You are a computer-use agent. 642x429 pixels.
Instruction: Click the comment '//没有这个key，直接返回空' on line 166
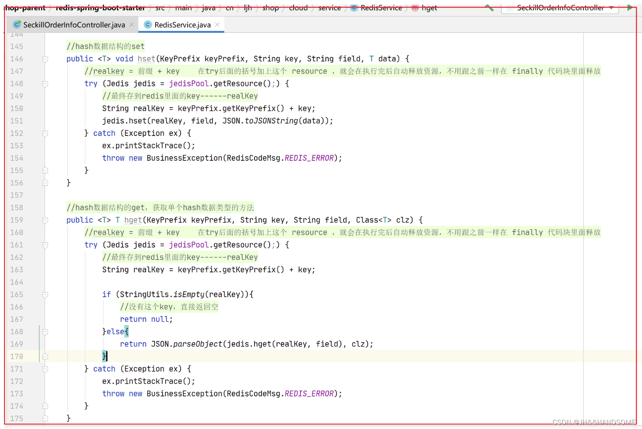tap(169, 307)
